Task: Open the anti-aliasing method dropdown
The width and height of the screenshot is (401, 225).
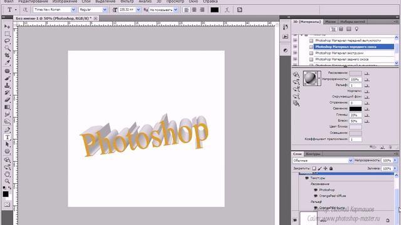Action: click(x=175, y=10)
